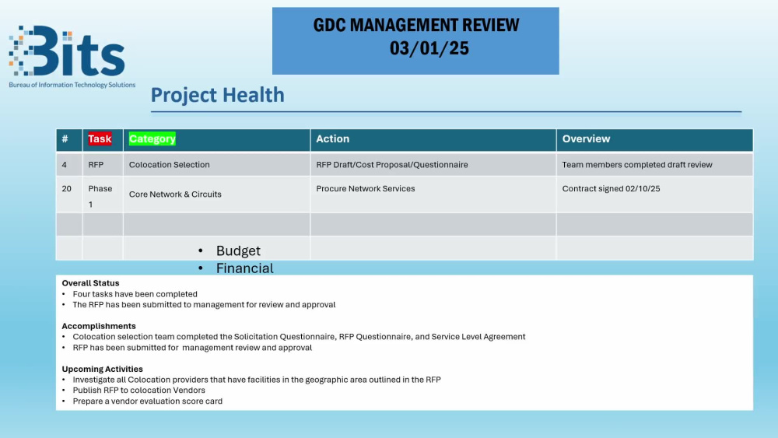The height and width of the screenshot is (438, 778).
Task: Click 'Prepare a vendor evaluation score card' bullet
Action: coord(147,401)
